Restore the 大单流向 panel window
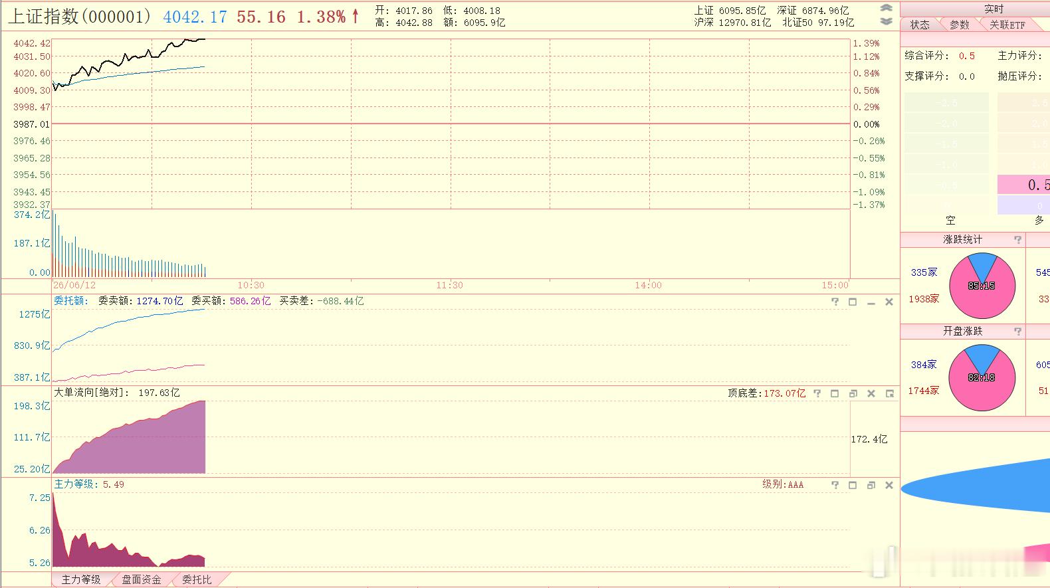The height and width of the screenshot is (588, 1050). pyautogui.click(x=853, y=393)
